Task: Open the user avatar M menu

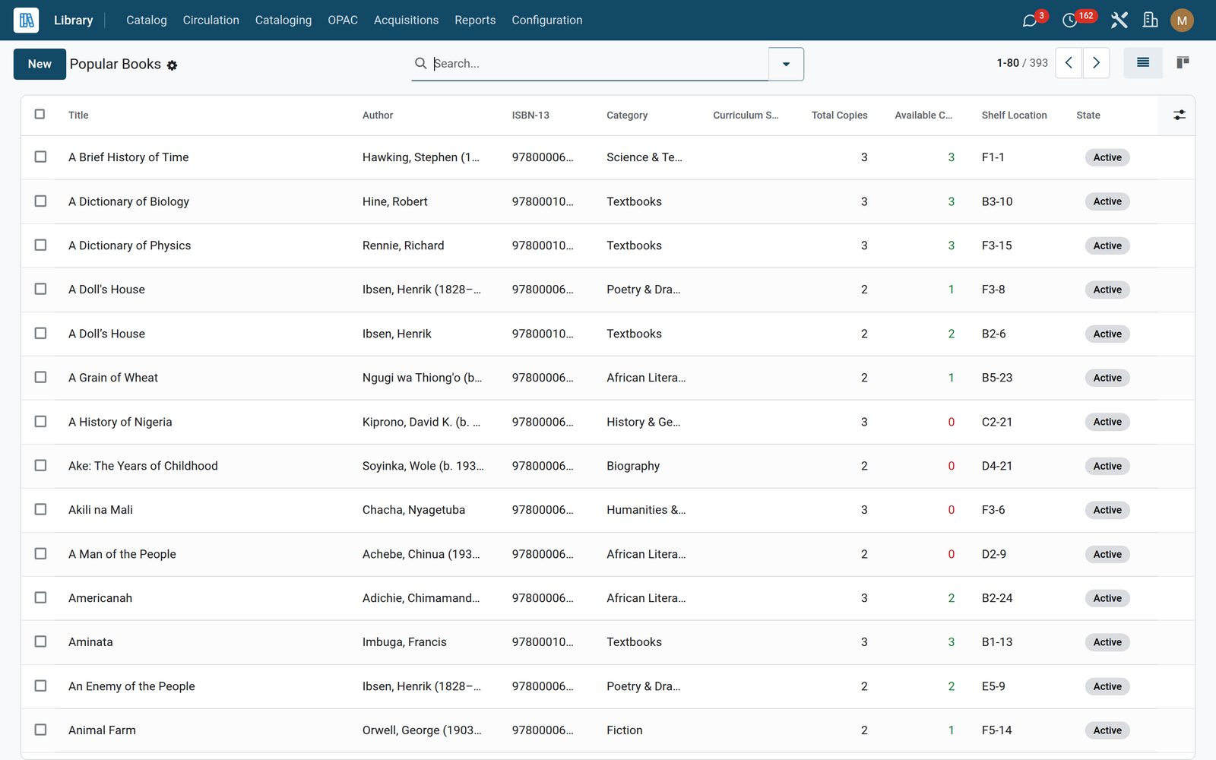Action: (1182, 21)
